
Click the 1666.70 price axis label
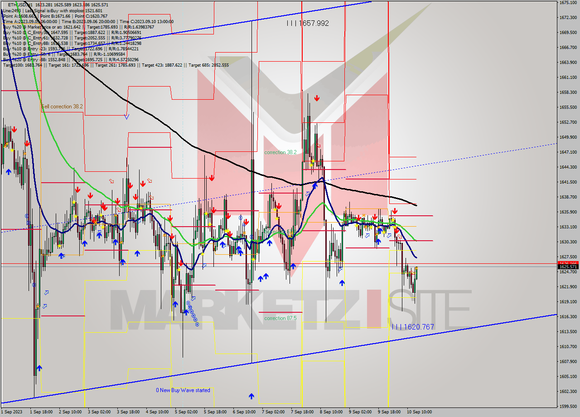[x=568, y=48]
